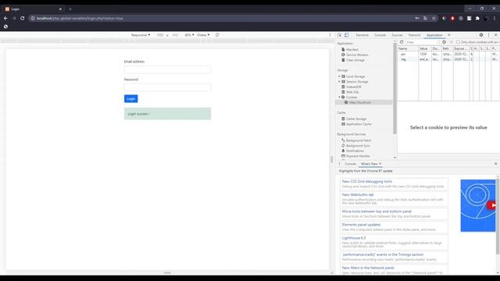Image resolution: width=500 pixels, height=281 pixels.
Task: Open the Extensions puzzle-piece icon
Action: coord(477,18)
